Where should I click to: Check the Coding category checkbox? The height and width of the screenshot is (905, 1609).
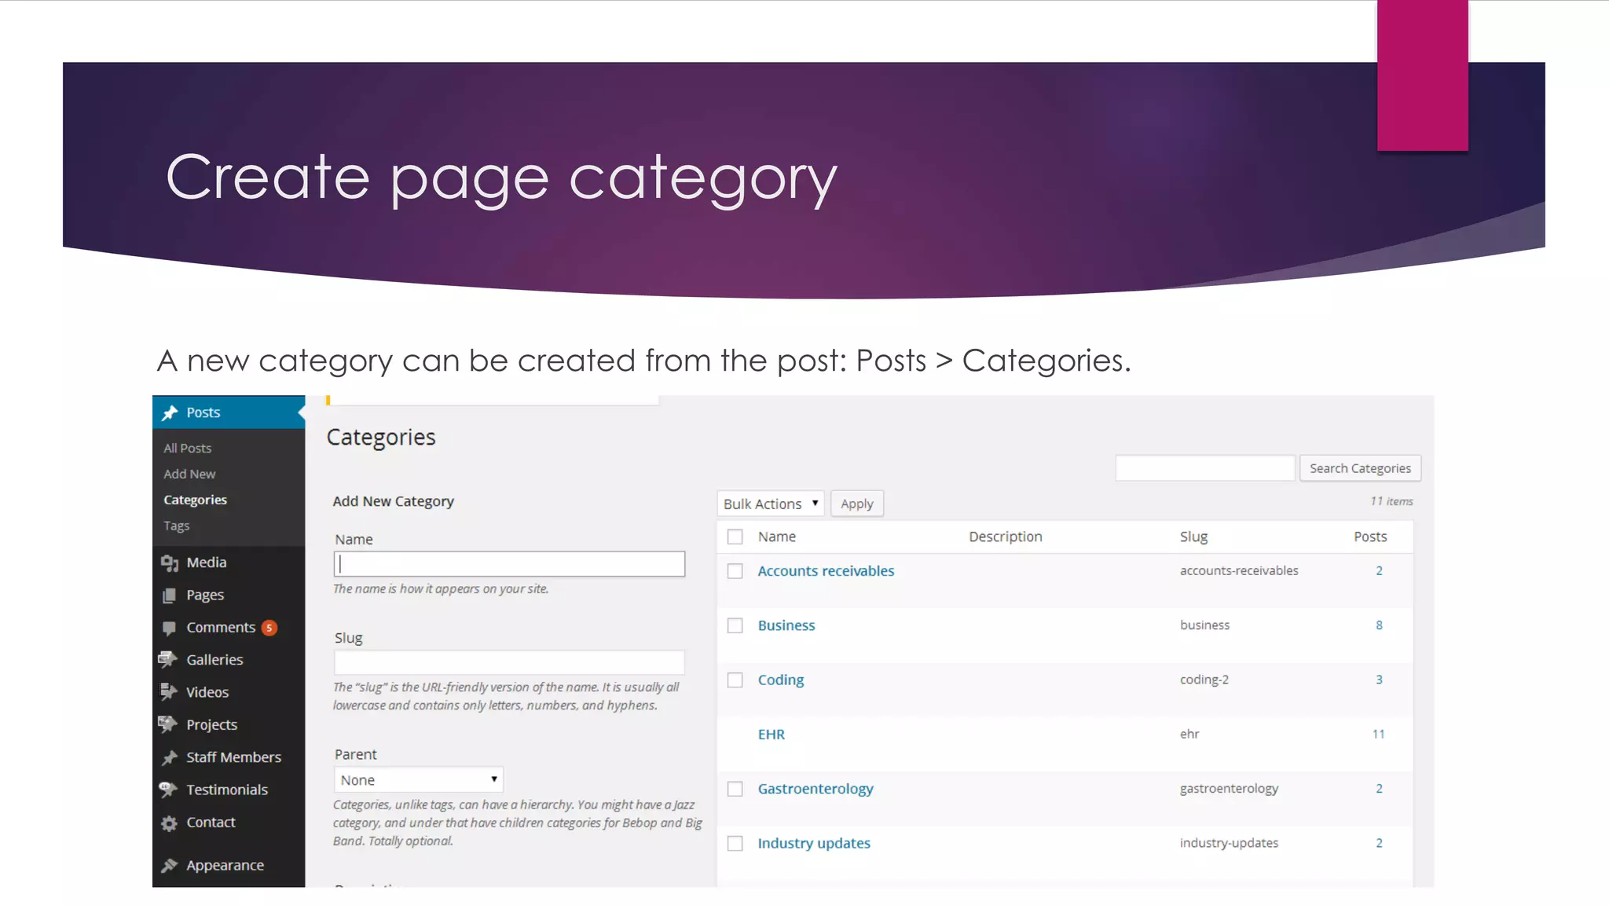(x=735, y=680)
